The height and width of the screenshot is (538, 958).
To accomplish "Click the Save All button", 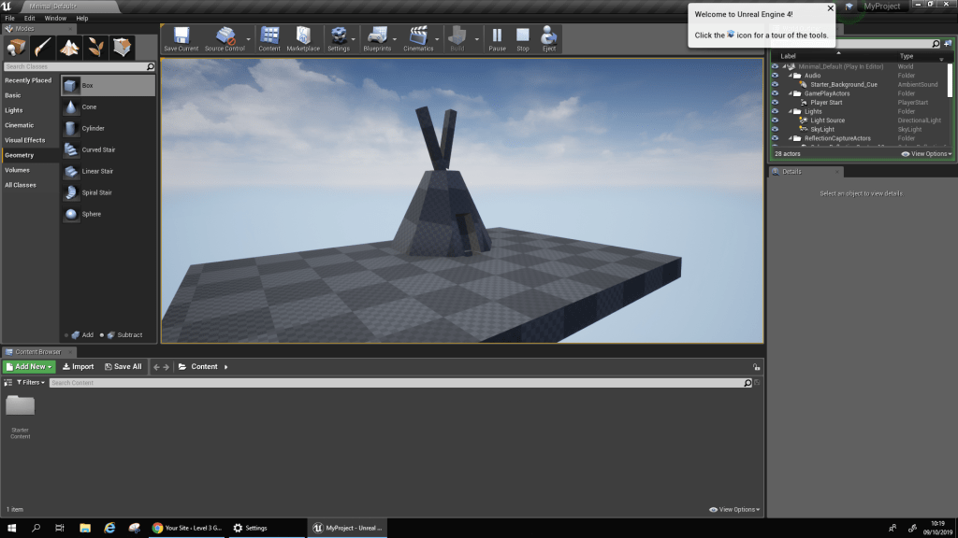I will click(123, 367).
